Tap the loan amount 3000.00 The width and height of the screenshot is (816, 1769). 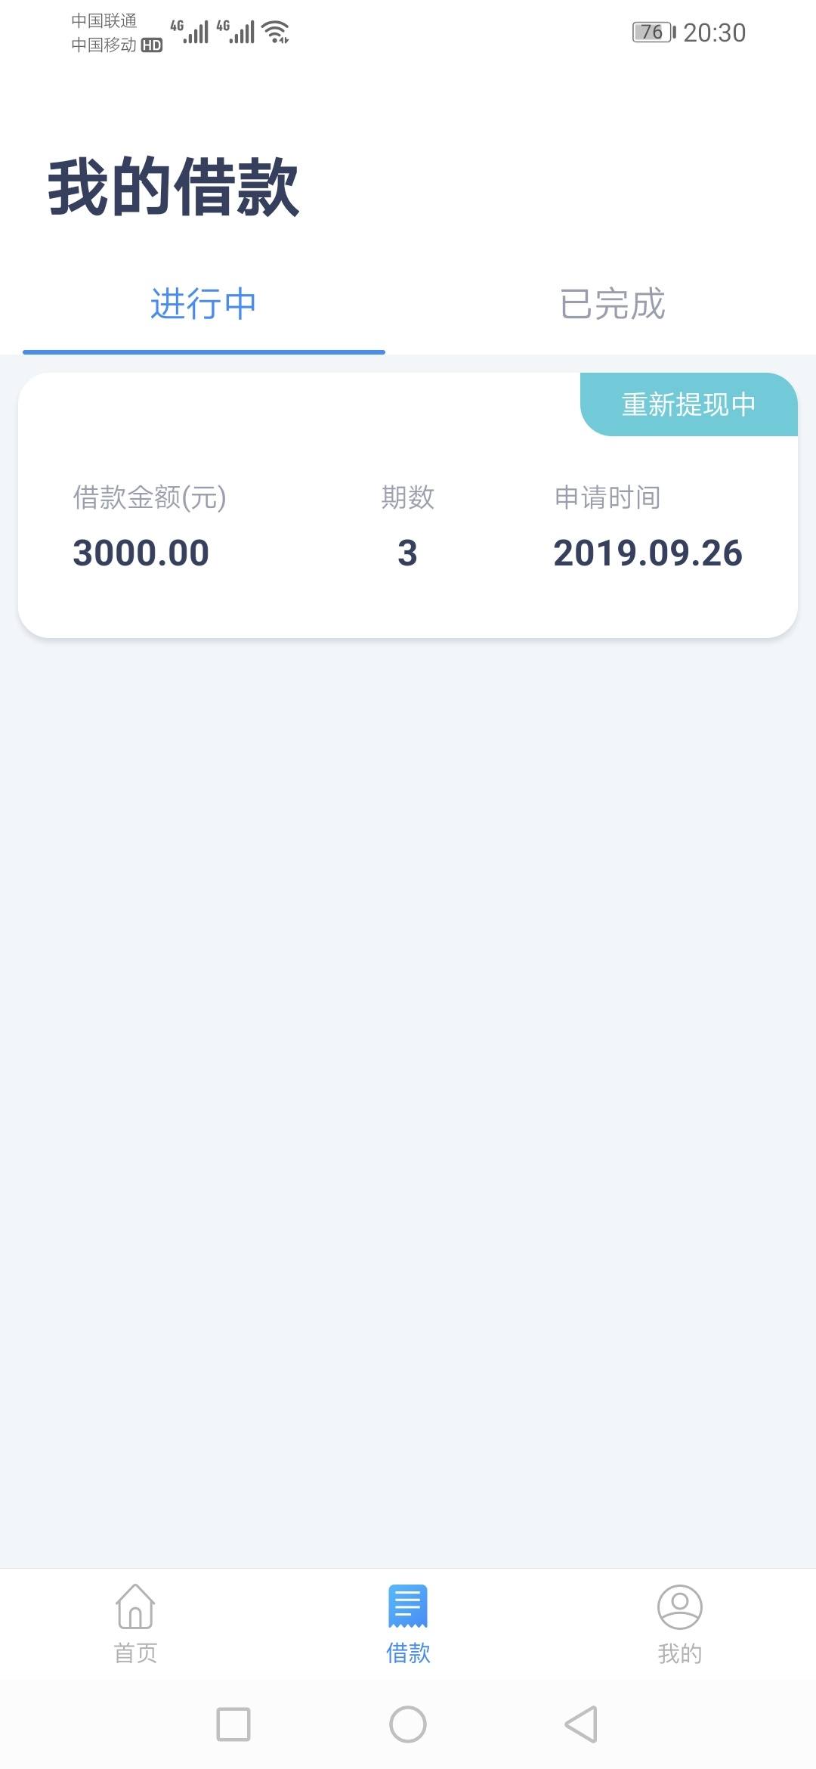[x=141, y=553]
